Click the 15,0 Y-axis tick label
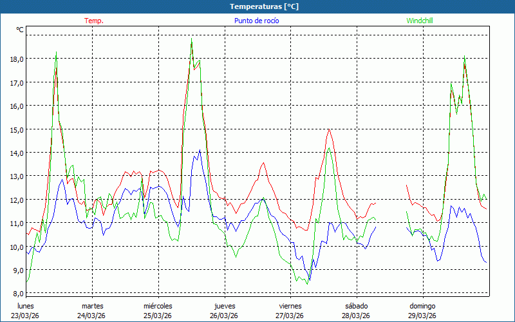Viewport: 515px width, 322px height. 16,129
